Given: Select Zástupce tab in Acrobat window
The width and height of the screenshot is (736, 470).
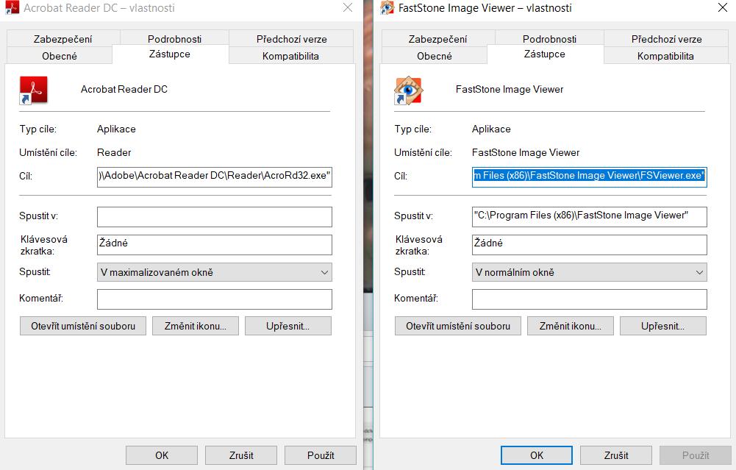Looking at the screenshot, I should (x=169, y=54).
